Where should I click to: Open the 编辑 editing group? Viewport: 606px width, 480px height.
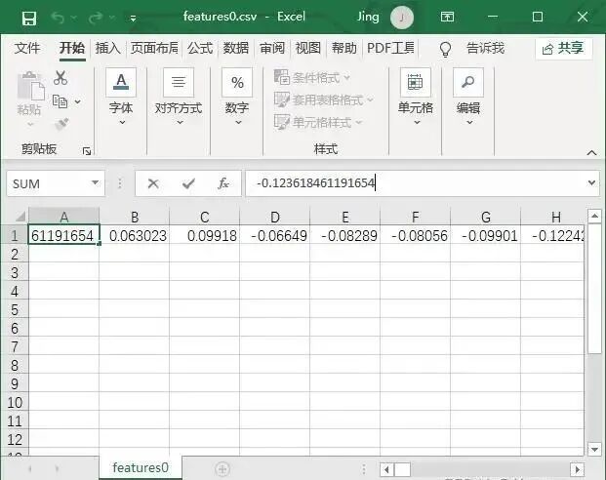point(468,97)
